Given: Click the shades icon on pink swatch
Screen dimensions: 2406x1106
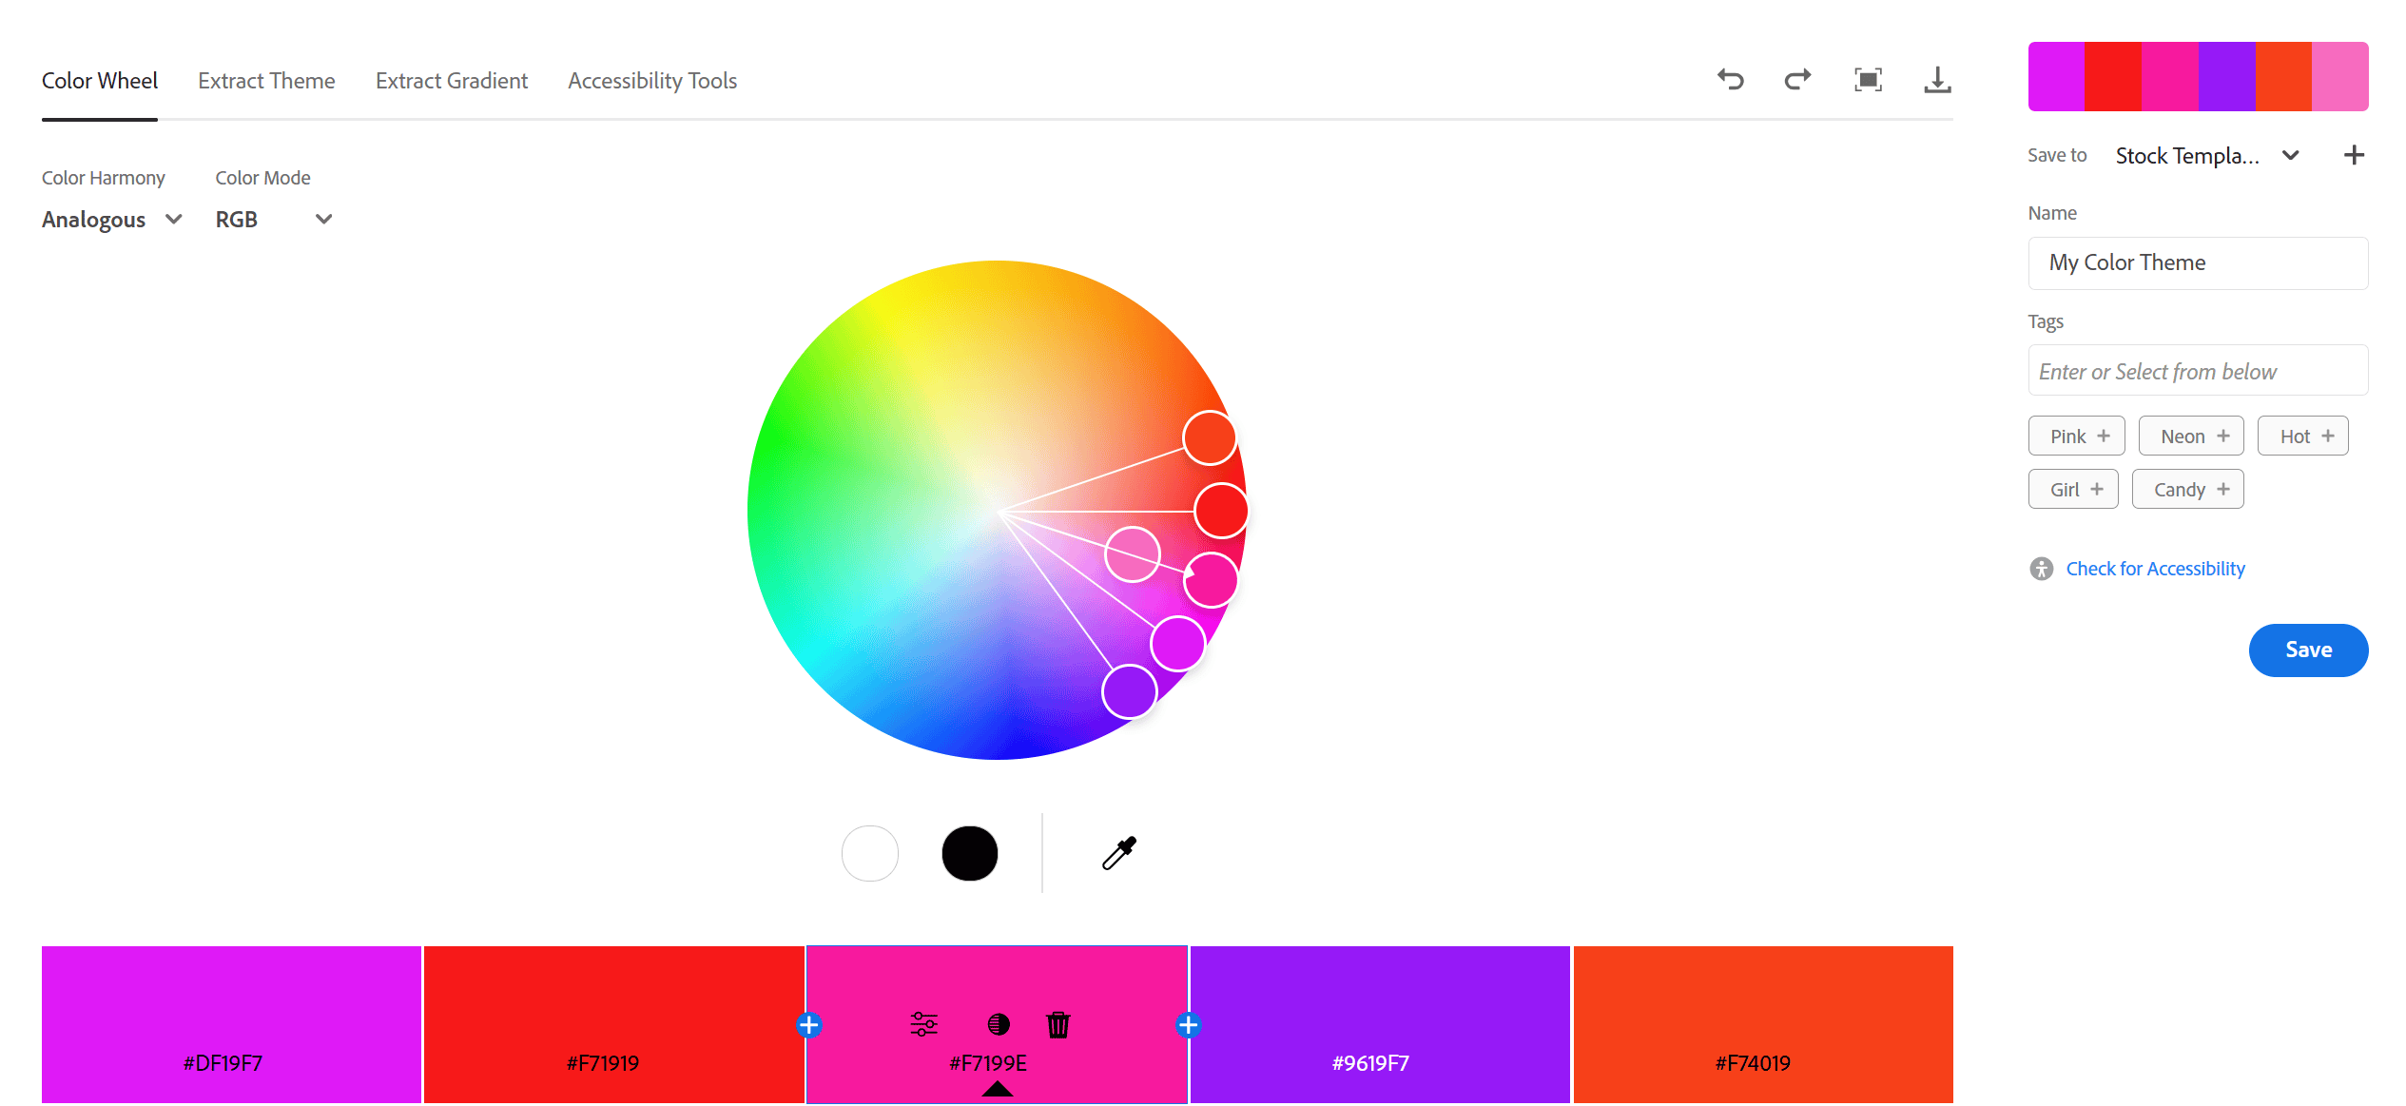Looking at the screenshot, I should pos(998,1024).
